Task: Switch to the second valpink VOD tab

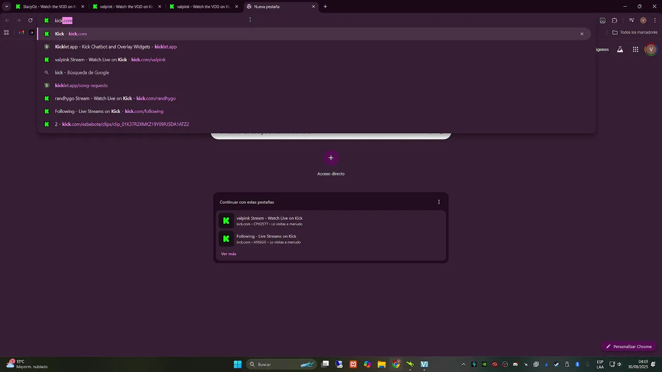Action: 204,7
